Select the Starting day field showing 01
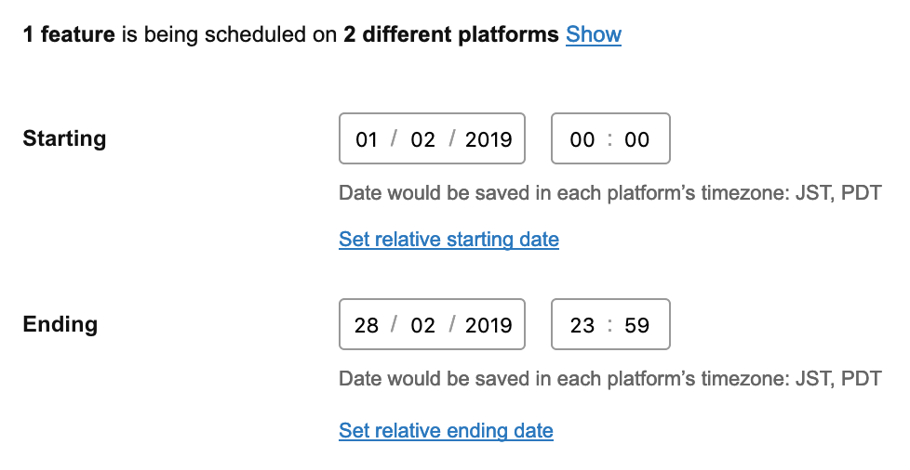Viewport: 910px width, 470px height. (x=367, y=140)
